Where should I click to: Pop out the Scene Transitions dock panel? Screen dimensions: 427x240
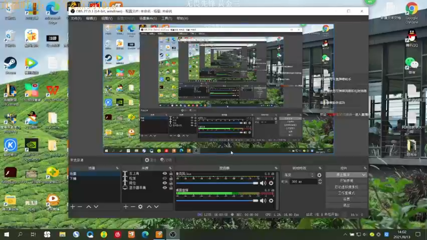tap(320, 168)
